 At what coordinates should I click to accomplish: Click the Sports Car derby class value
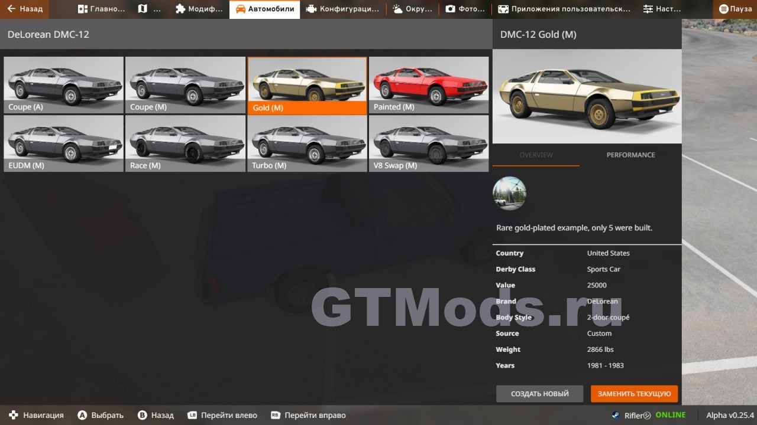point(603,269)
